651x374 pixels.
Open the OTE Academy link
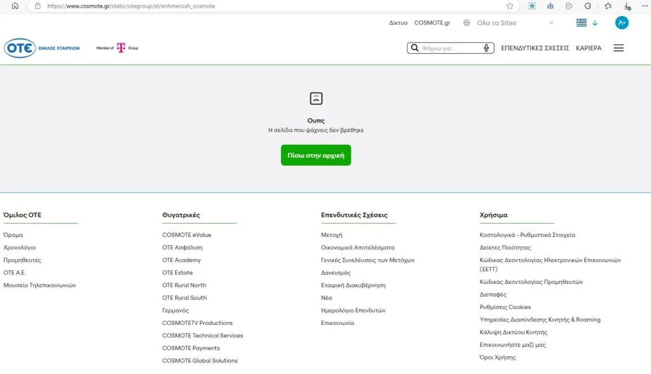[181, 260]
